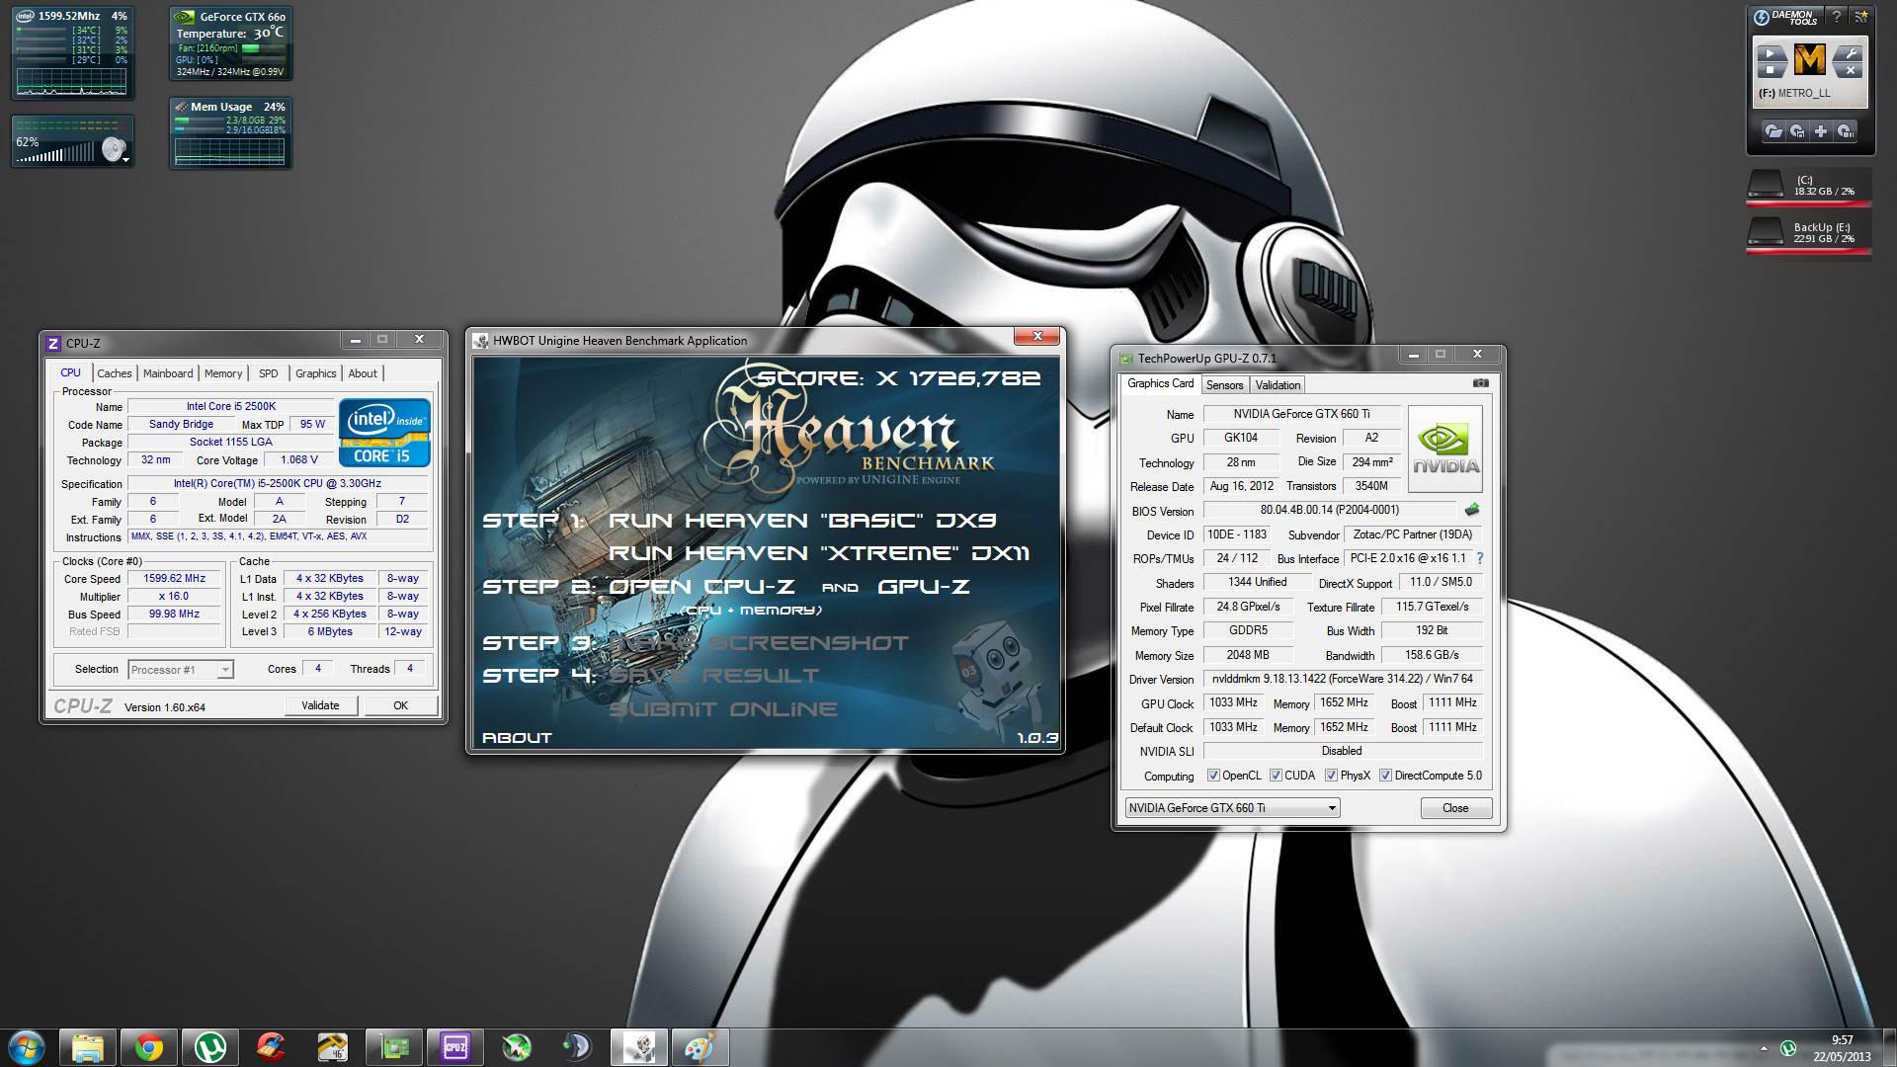Toggle the DirectCompute 5.0 checkbox
The height and width of the screenshot is (1067, 1897).
[1385, 776]
